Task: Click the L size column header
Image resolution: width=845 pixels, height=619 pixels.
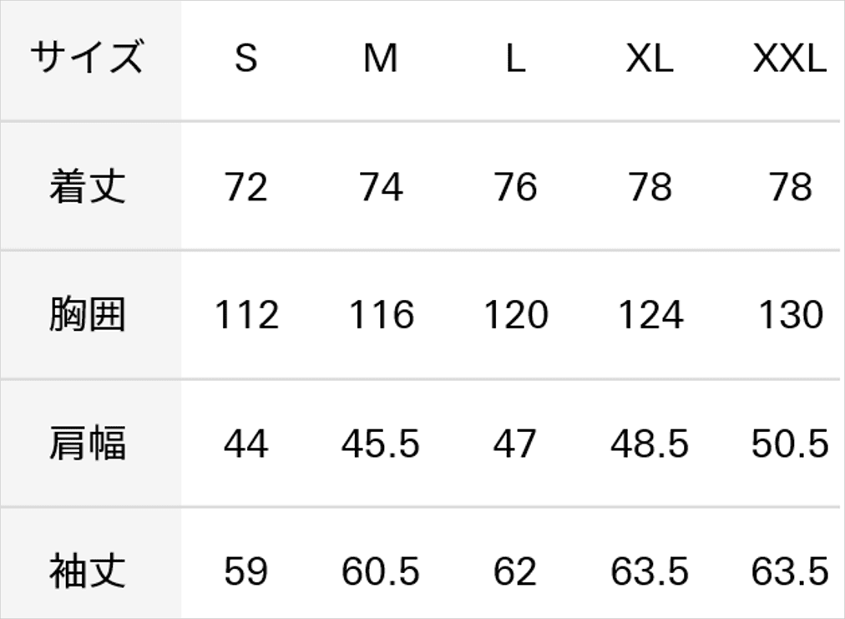Action: coord(515,58)
